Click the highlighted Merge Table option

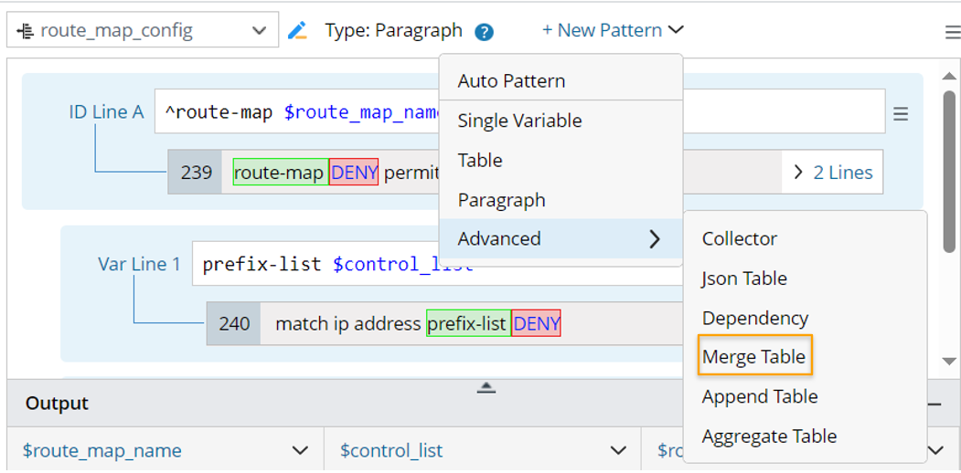754,357
